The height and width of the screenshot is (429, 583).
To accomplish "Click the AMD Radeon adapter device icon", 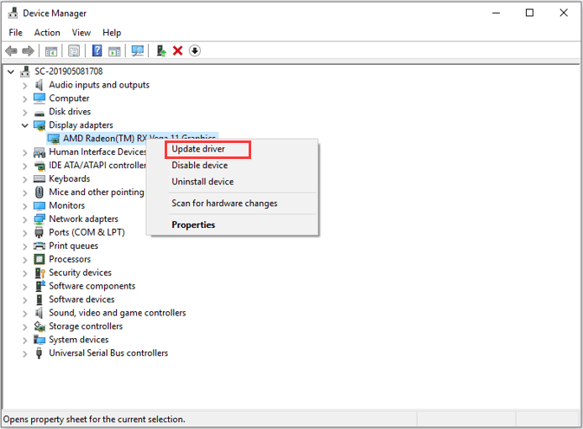I will click(x=54, y=139).
